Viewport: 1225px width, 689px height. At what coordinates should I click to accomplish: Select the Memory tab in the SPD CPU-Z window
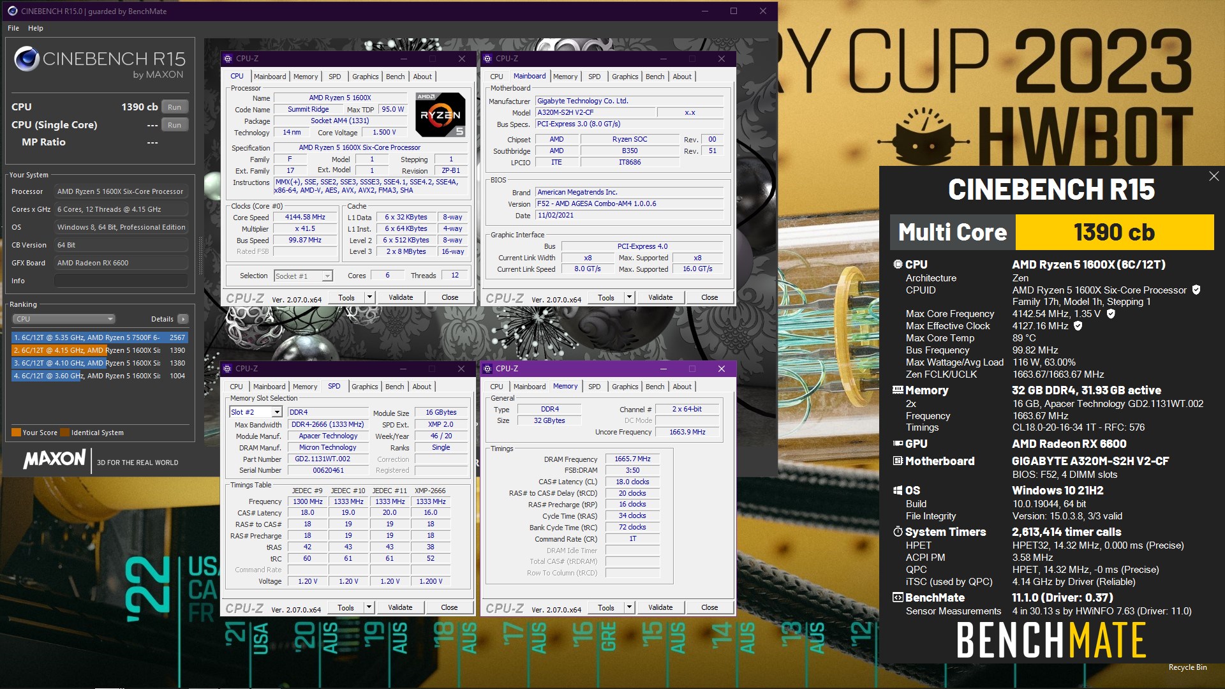pos(305,387)
